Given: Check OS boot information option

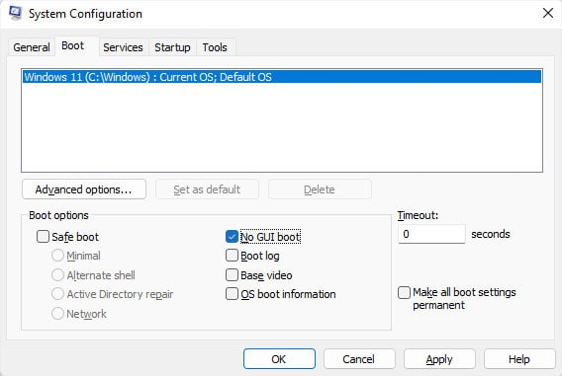Looking at the screenshot, I should 232,294.
